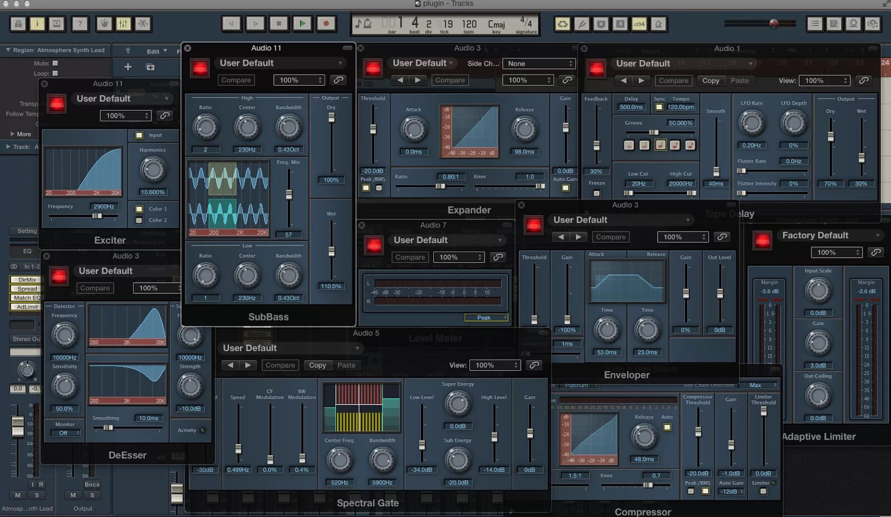This screenshot has width=891, height=517.
Task: Click the Quick Help question mark button
Action: 80,24
